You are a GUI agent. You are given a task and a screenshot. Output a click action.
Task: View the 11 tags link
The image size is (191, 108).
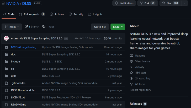tap(48, 27)
